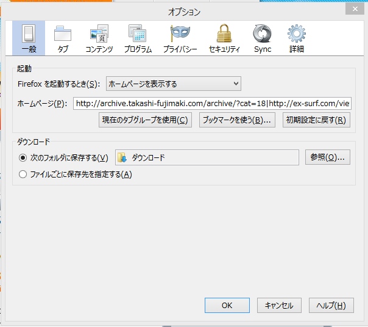Image resolution: width=368 pixels, height=327 pixels.
Task: Click the キャンセル button
Action: 279,306
